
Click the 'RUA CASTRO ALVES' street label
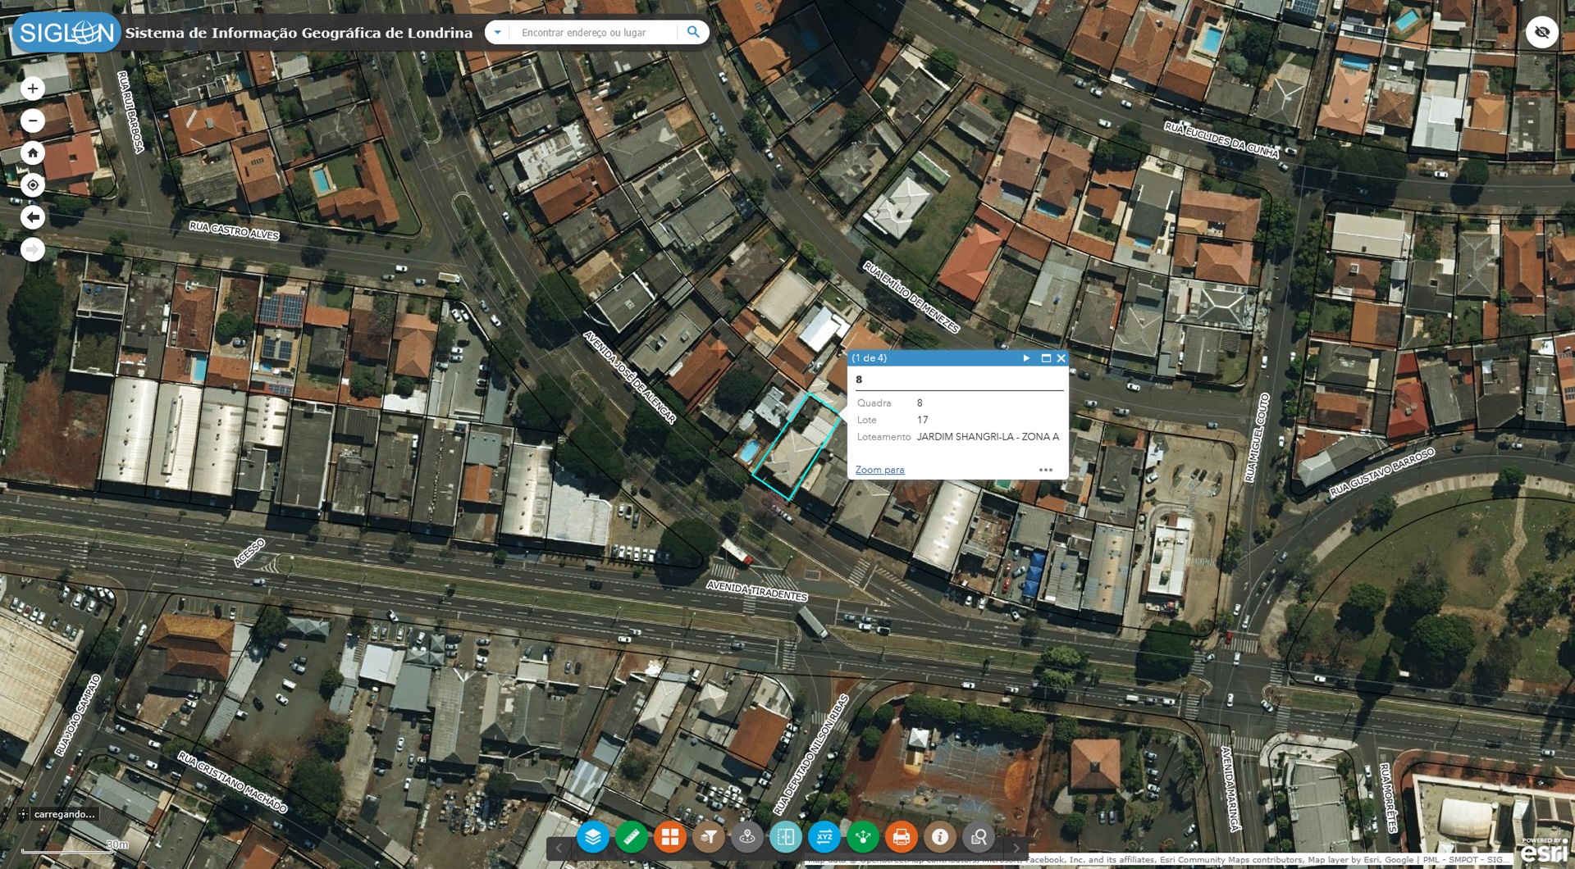pyautogui.click(x=234, y=230)
